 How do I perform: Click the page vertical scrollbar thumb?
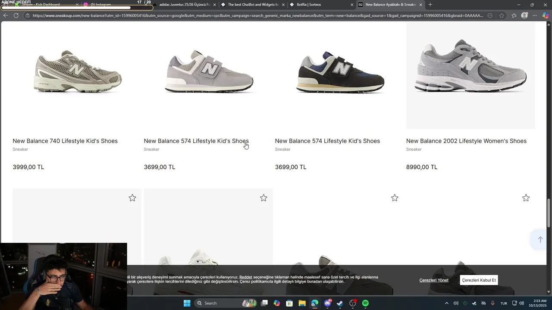pyautogui.click(x=549, y=213)
